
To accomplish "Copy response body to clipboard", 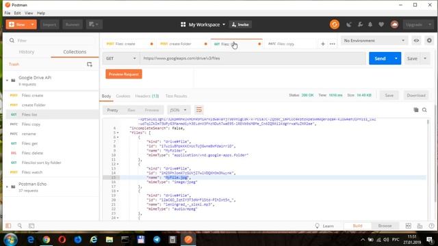I will pos(416,110).
